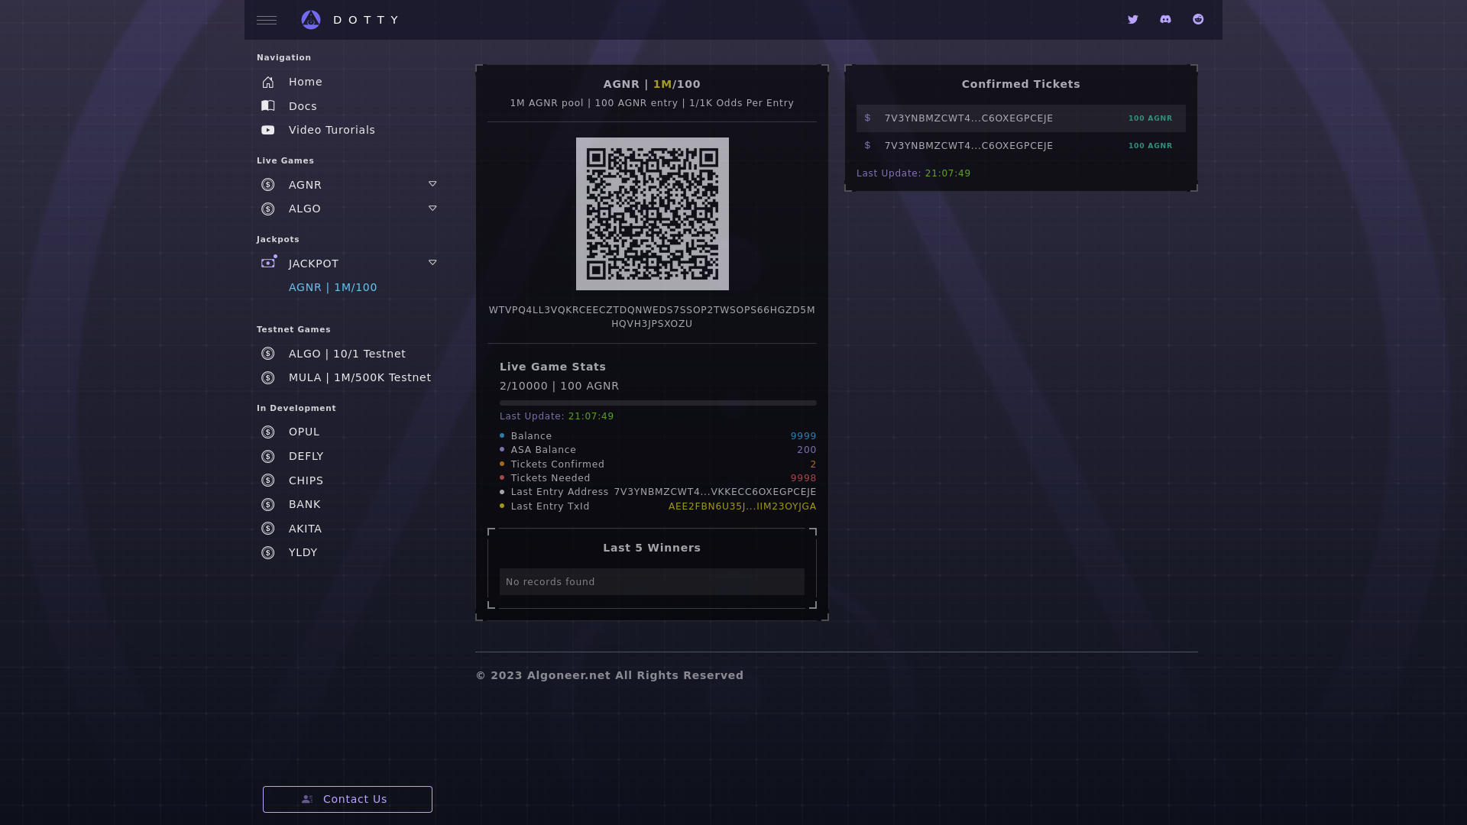The height and width of the screenshot is (825, 1467).
Task: Click the tickets progress bar
Action: coord(657,403)
